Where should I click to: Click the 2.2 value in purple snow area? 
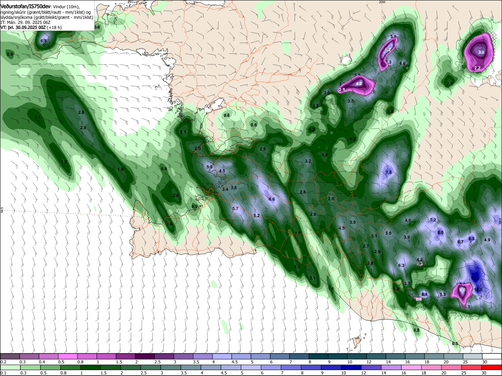477,68
